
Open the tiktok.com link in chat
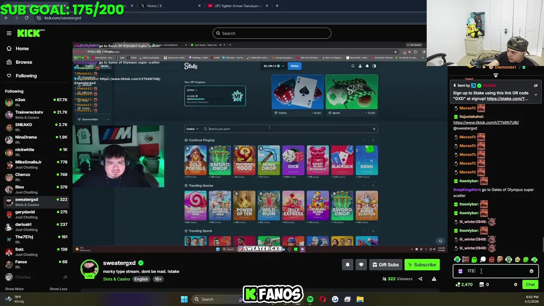pyautogui.click(x=486, y=122)
